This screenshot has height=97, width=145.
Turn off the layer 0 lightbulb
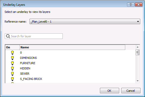(x=12, y=53)
